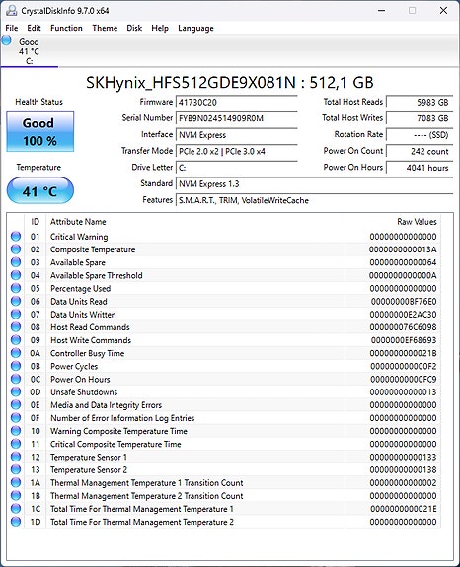Click the status orb for Power On Hours

coord(16,379)
